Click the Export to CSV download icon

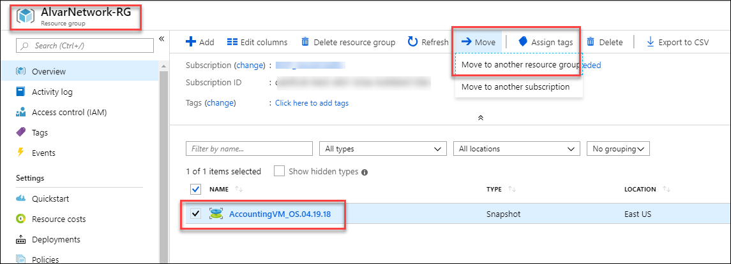tap(651, 42)
